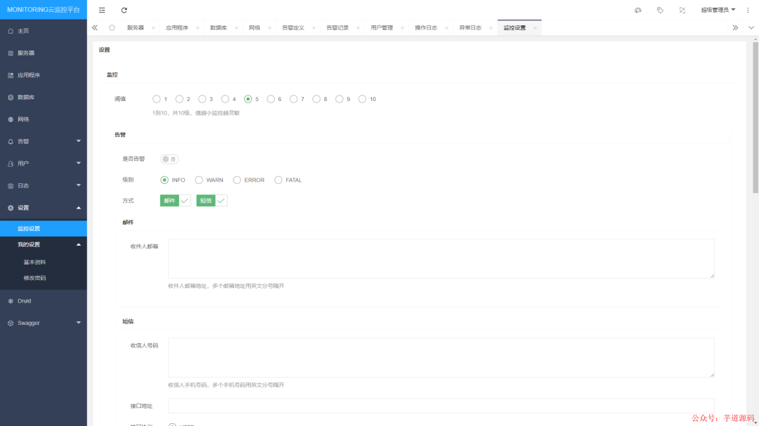This screenshot has width=759, height=426.
Task: Select threshold radio 8
Action: [x=316, y=99]
